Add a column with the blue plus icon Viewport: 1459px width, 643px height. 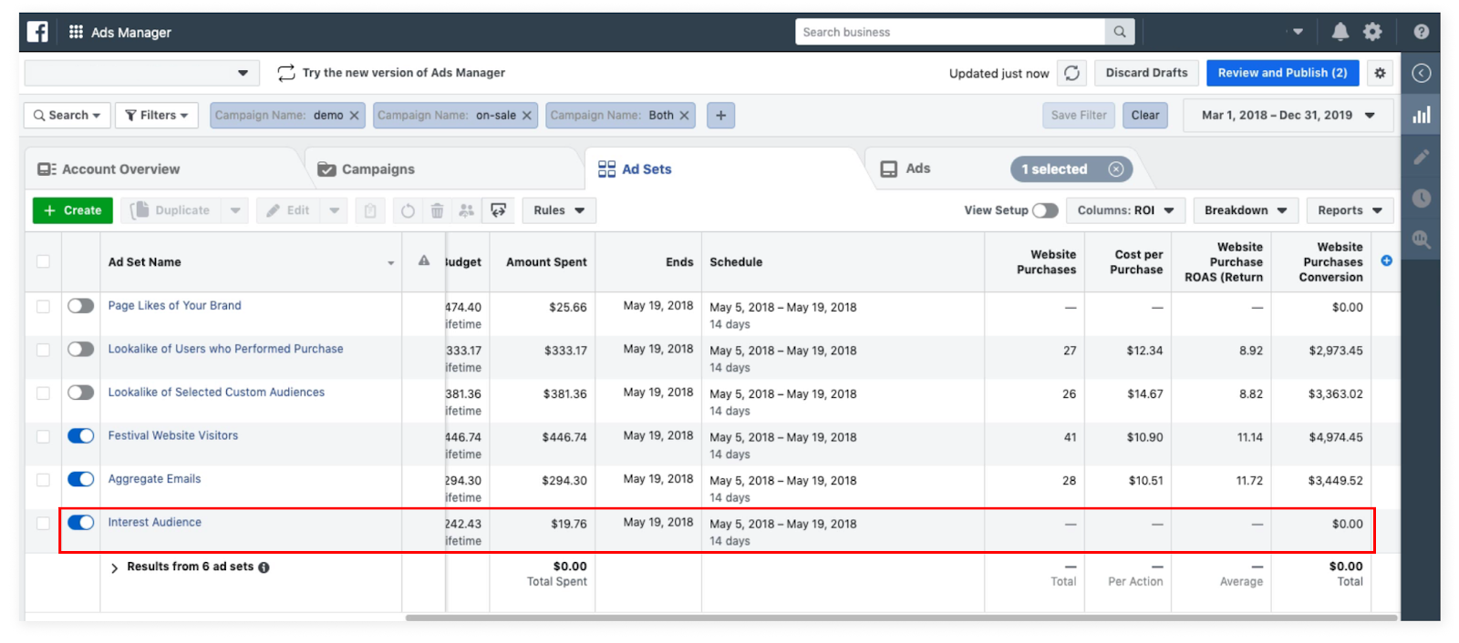[1386, 260]
